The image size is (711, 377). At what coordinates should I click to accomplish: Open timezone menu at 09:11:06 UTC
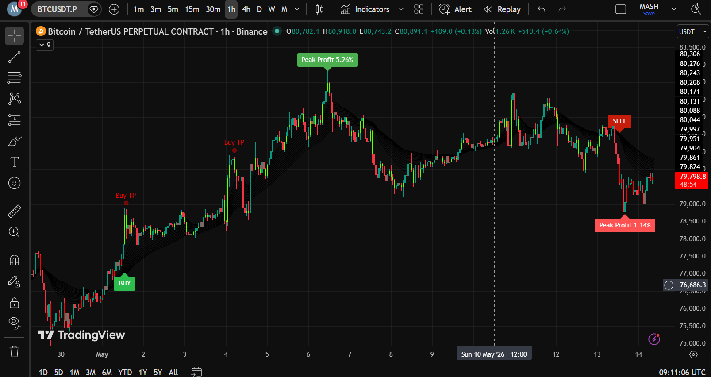coord(682,372)
